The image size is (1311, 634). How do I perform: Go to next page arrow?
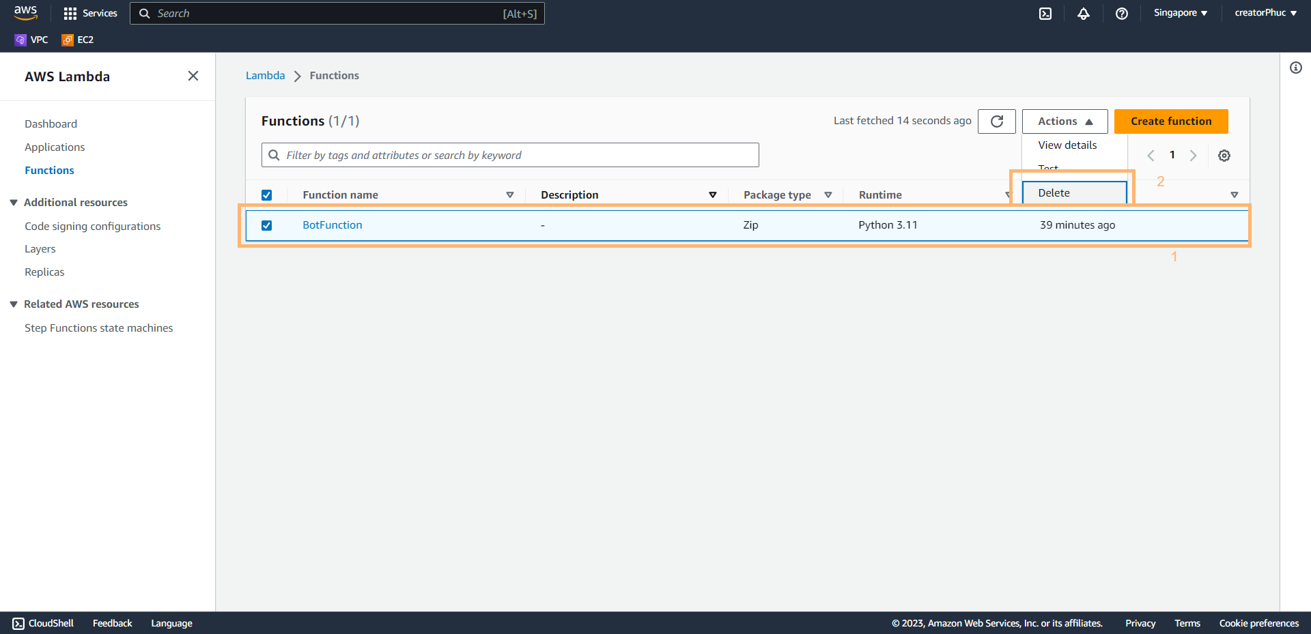point(1193,156)
